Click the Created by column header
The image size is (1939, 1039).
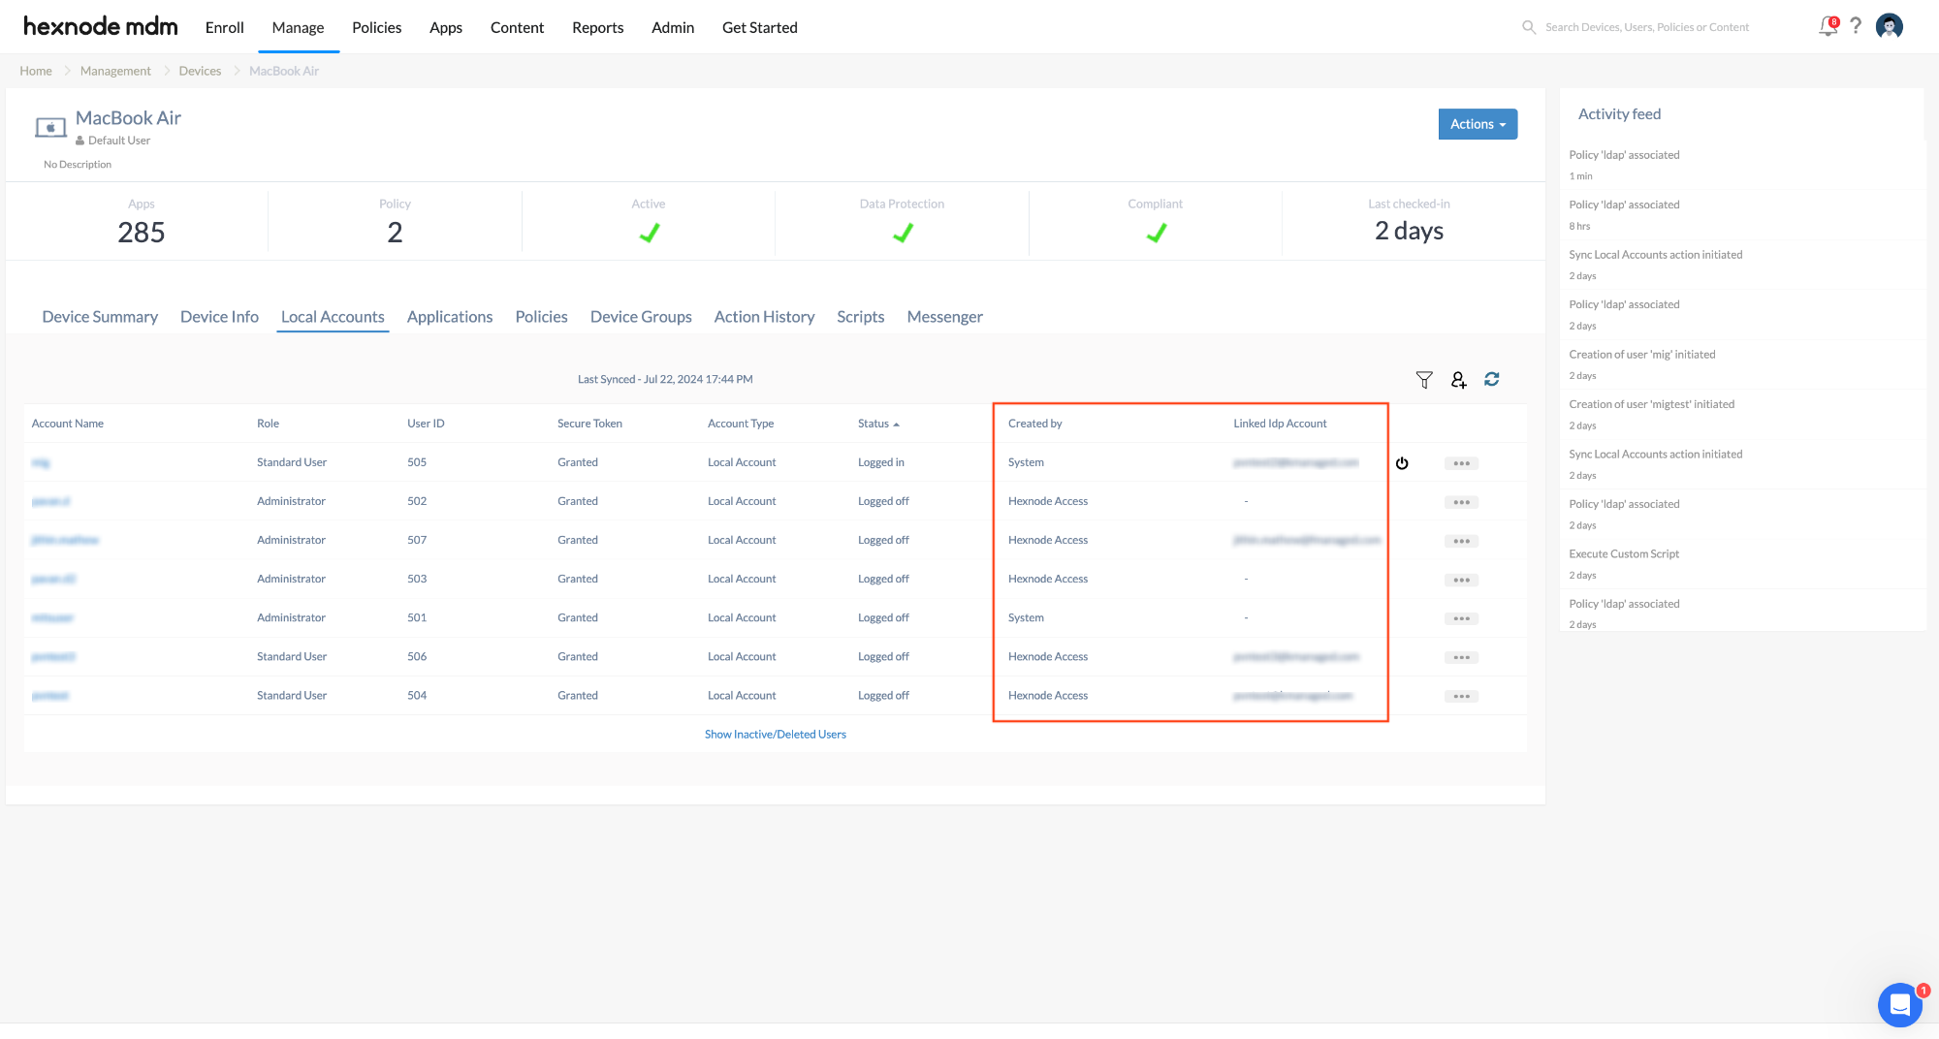click(1034, 424)
